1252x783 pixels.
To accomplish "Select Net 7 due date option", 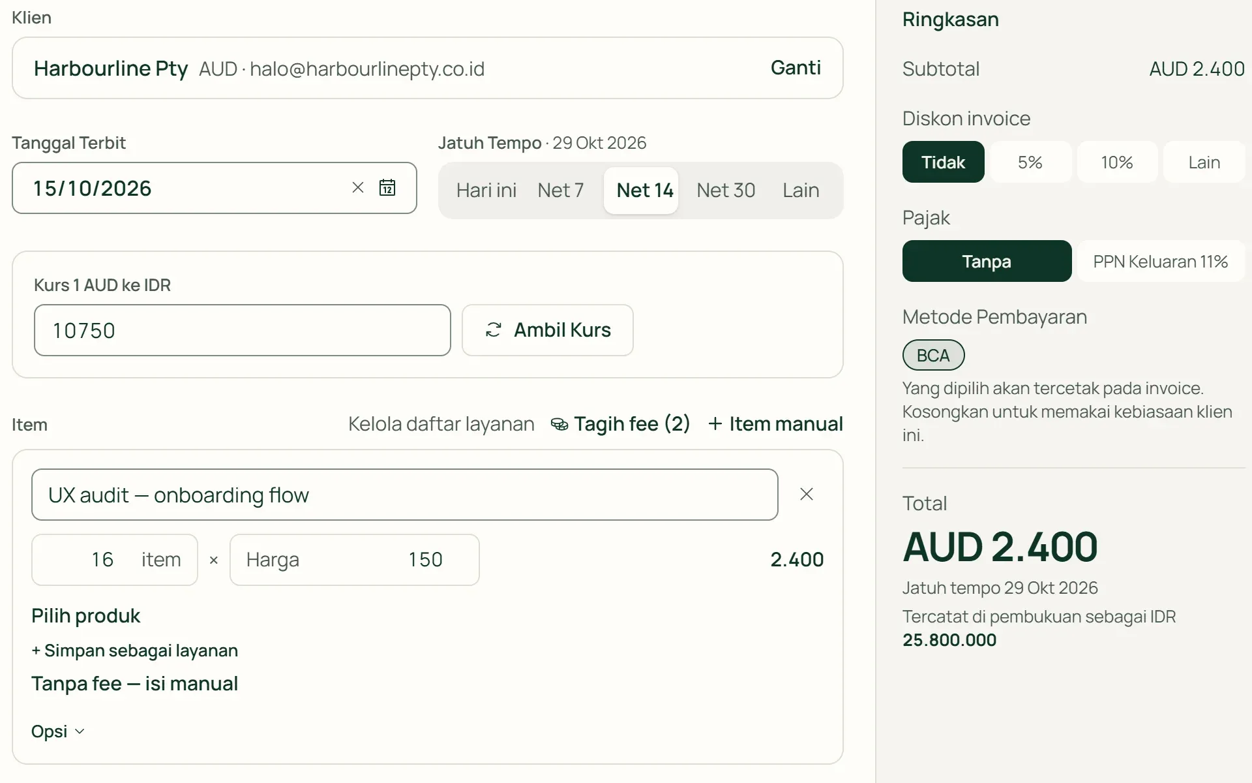I will pyautogui.click(x=561, y=191).
